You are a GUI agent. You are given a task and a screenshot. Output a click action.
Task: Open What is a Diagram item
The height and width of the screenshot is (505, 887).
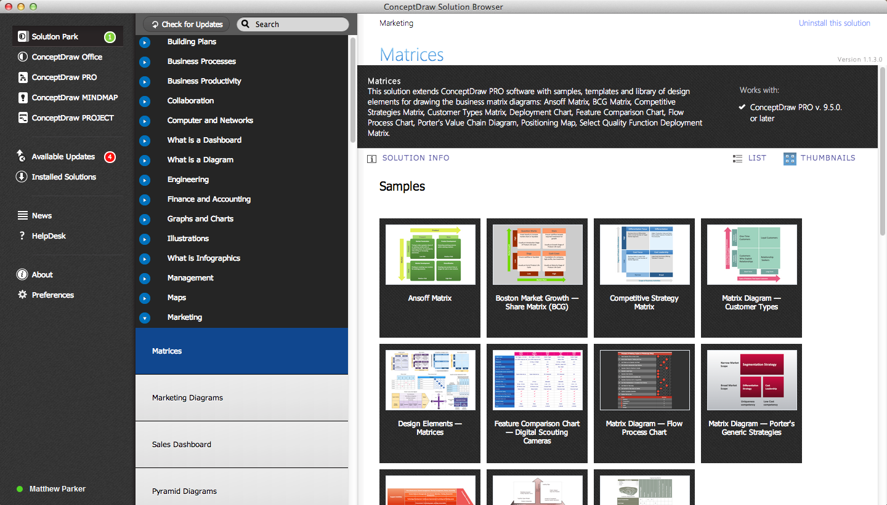coord(200,160)
